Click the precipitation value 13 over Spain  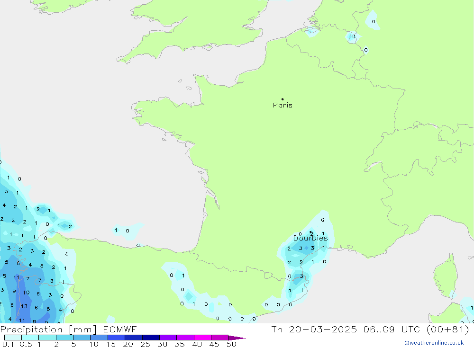tap(24, 306)
